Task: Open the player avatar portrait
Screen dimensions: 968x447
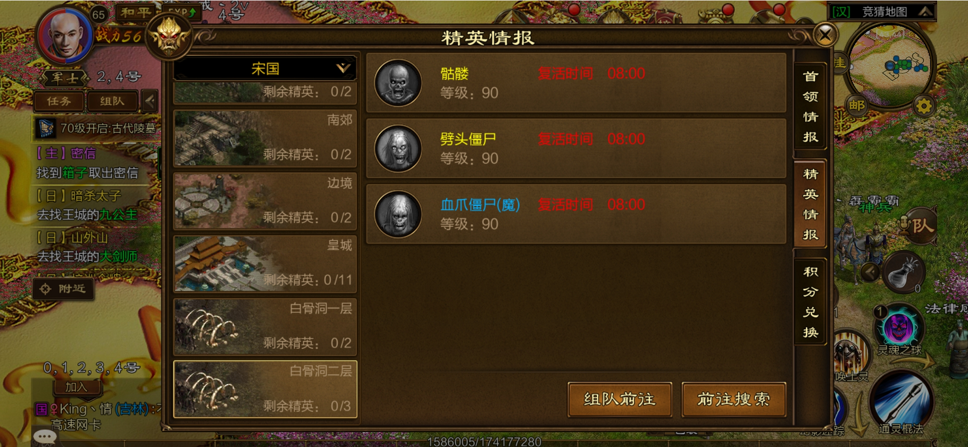Action: tap(65, 36)
